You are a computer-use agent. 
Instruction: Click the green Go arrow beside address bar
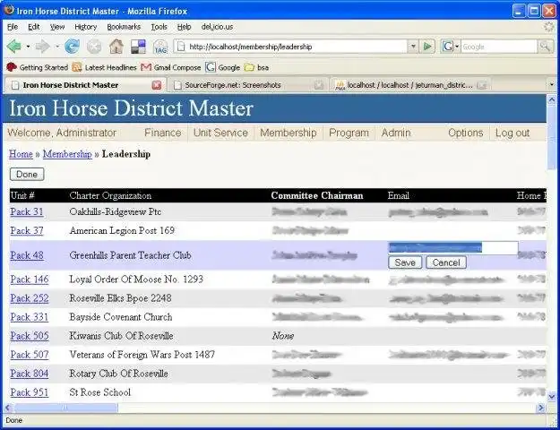point(427,47)
